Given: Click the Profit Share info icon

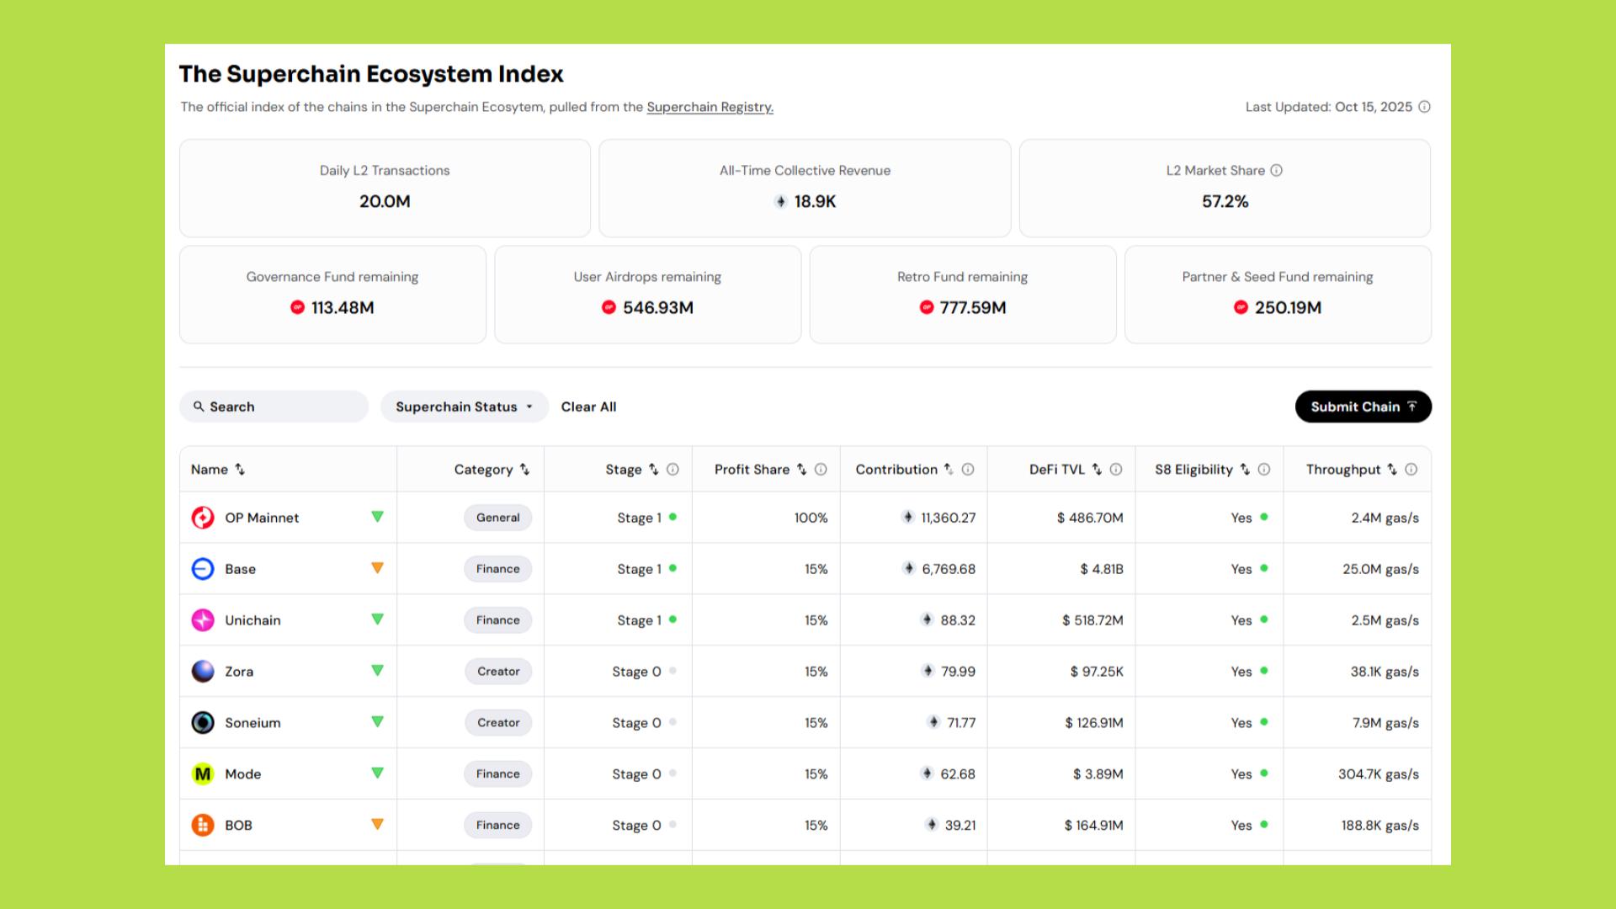Looking at the screenshot, I should tap(821, 470).
